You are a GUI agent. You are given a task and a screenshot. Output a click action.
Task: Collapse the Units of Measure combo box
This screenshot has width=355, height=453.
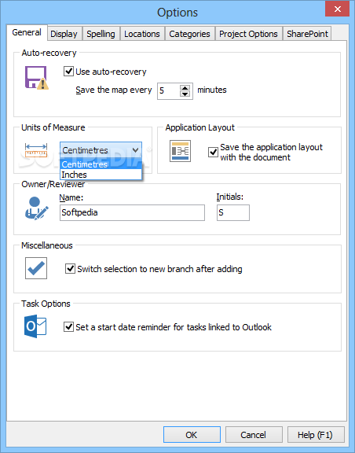pyautogui.click(x=136, y=150)
